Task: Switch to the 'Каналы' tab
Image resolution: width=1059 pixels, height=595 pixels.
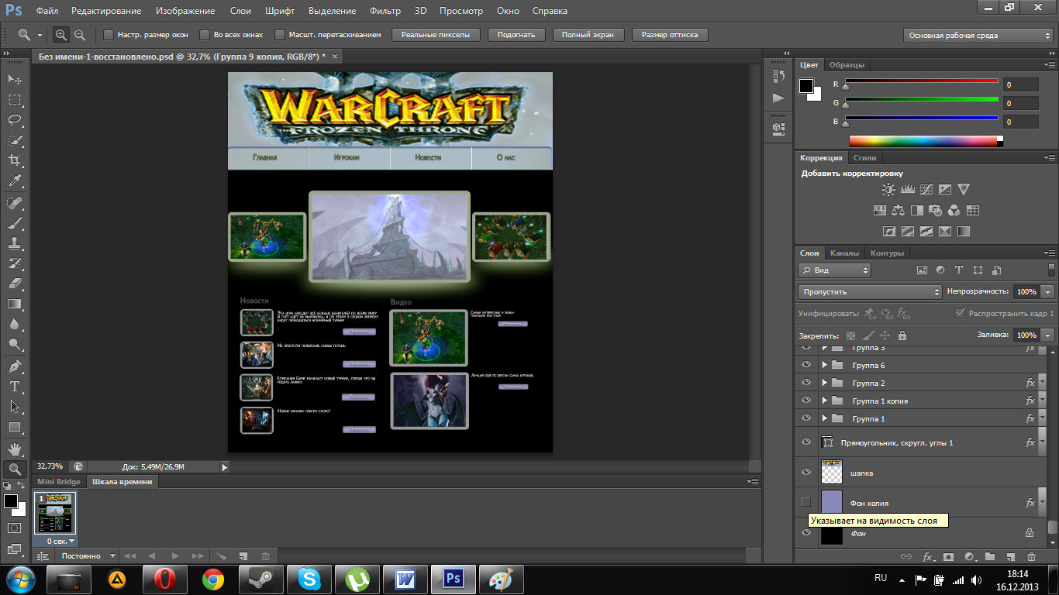Action: click(x=844, y=253)
